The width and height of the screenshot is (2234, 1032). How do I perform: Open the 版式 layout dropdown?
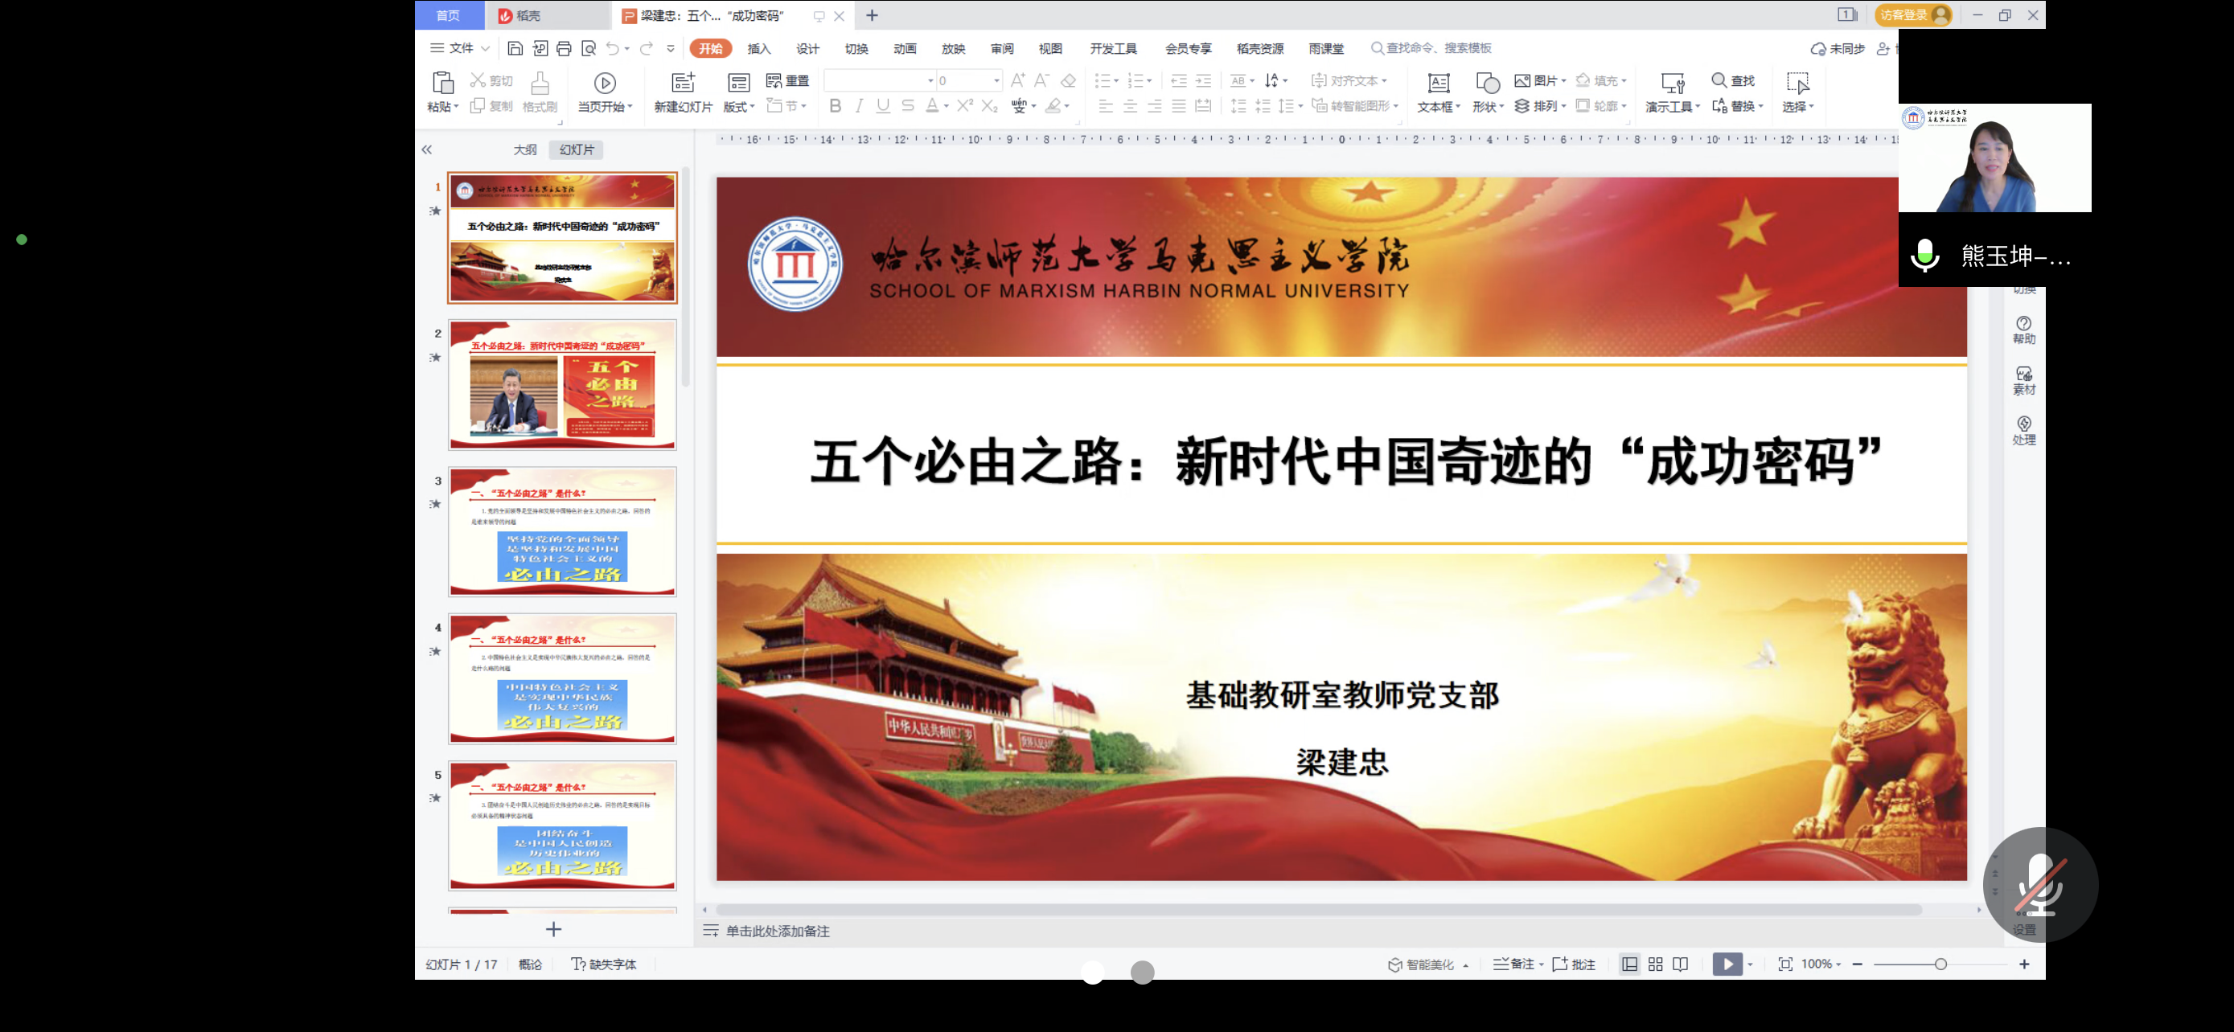pos(737,106)
